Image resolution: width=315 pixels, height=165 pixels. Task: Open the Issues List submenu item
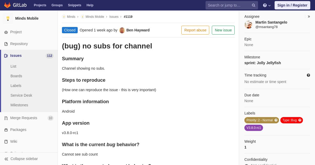click(13, 66)
